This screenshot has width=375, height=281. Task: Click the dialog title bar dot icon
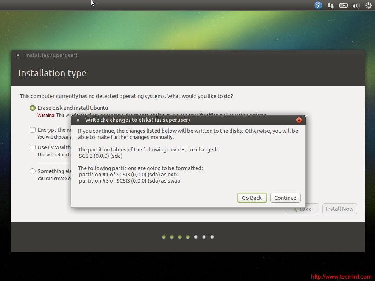[x=78, y=120]
